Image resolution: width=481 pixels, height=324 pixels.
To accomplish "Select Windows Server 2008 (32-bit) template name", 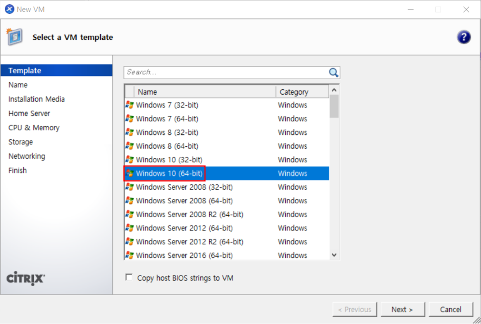I will (x=185, y=187).
